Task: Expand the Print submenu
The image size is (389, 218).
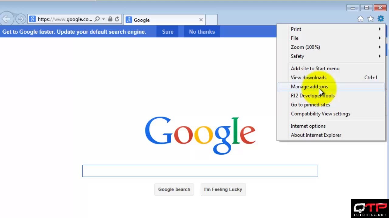Action: pos(331,29)
